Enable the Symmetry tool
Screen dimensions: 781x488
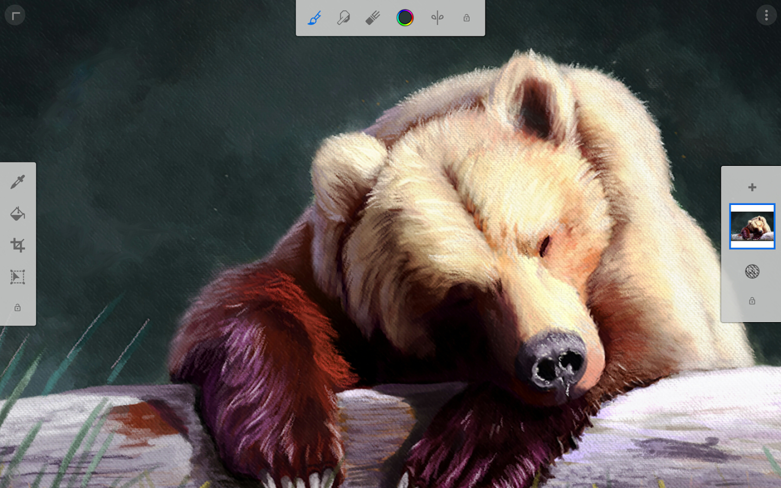[x=437, y=18]
